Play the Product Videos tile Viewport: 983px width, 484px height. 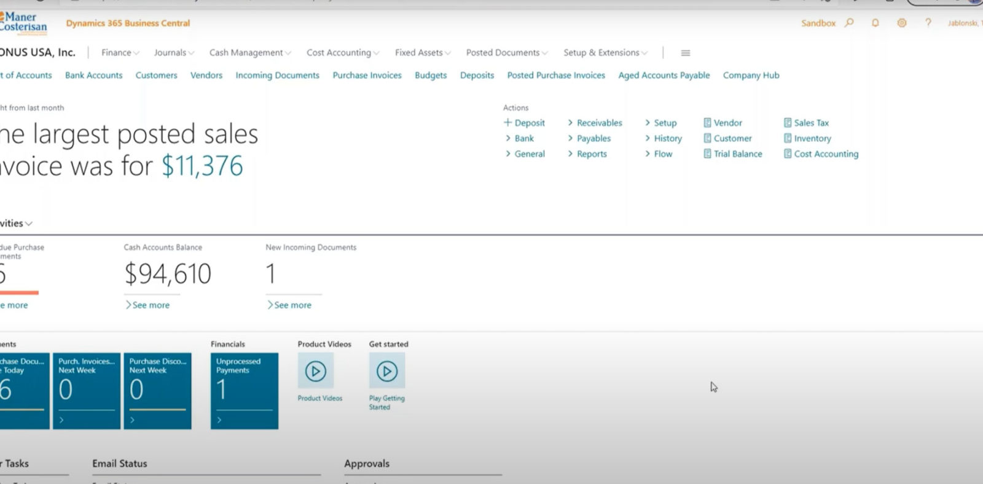tap(316, 371)
